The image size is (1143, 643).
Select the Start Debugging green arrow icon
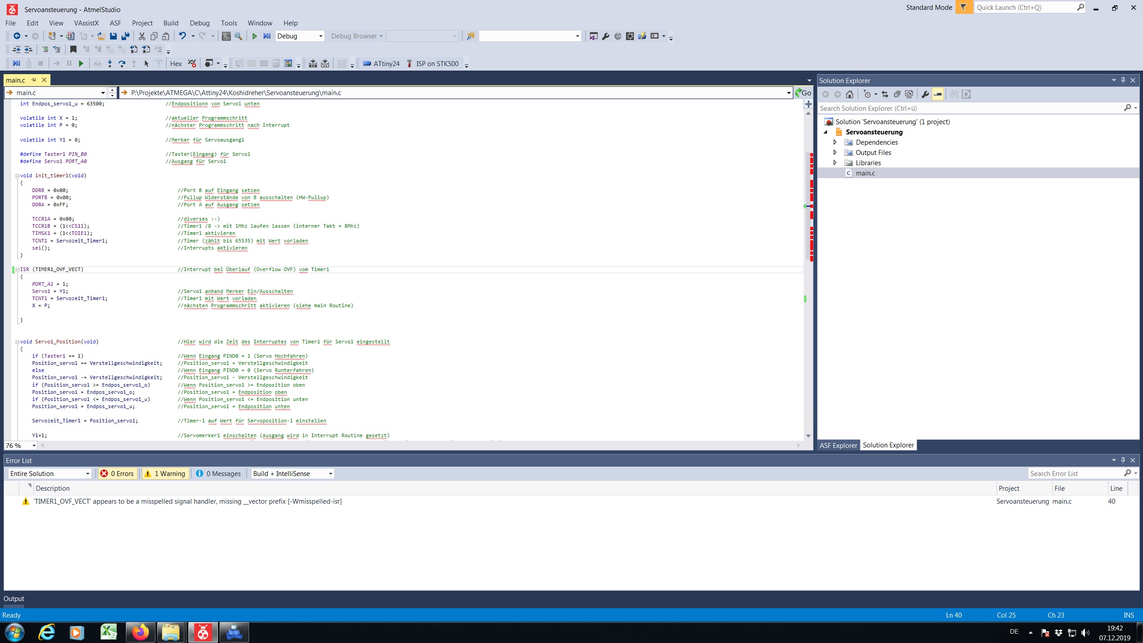pyautogui.click(x=254, y=36)
